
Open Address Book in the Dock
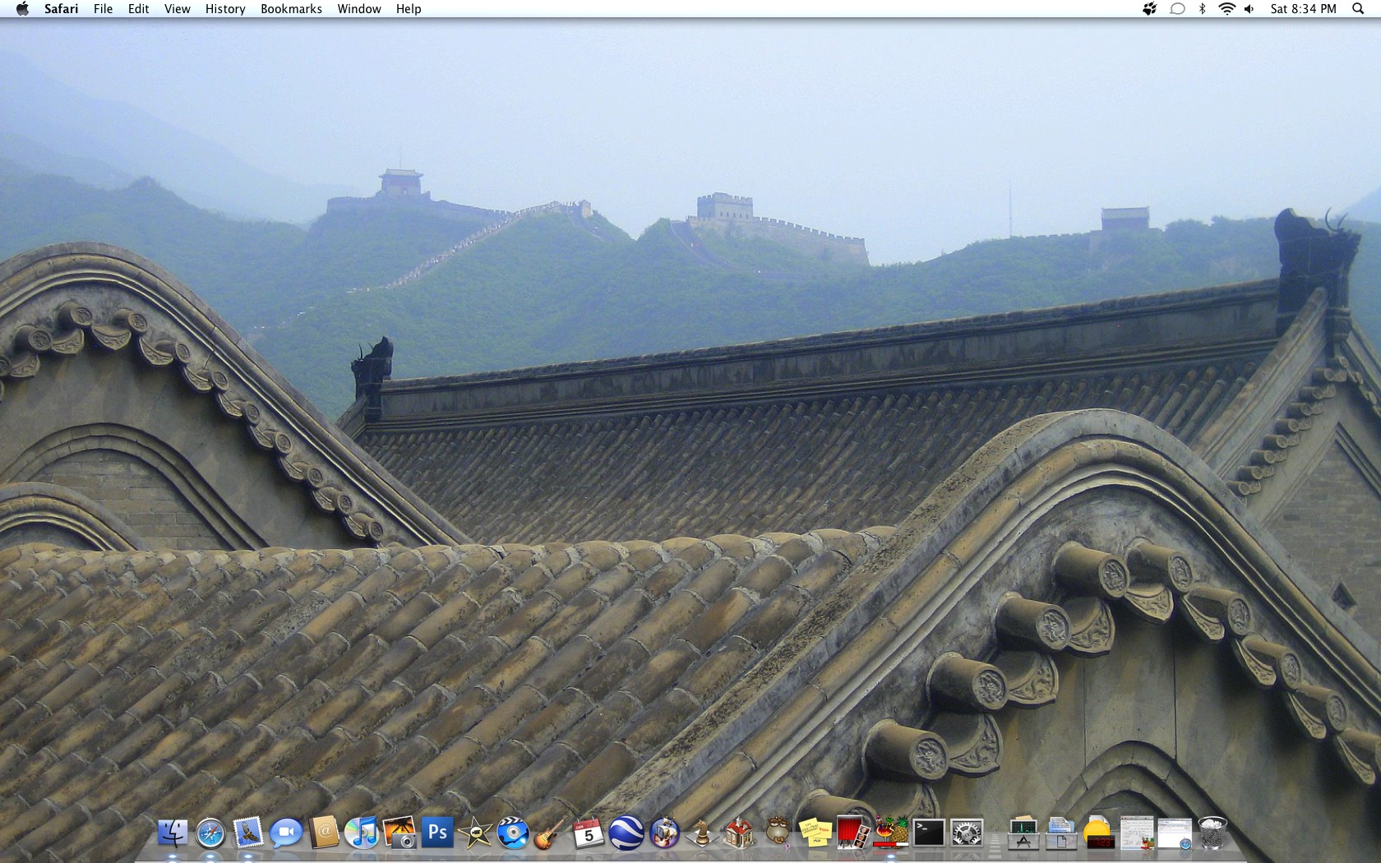click(324, 833)
